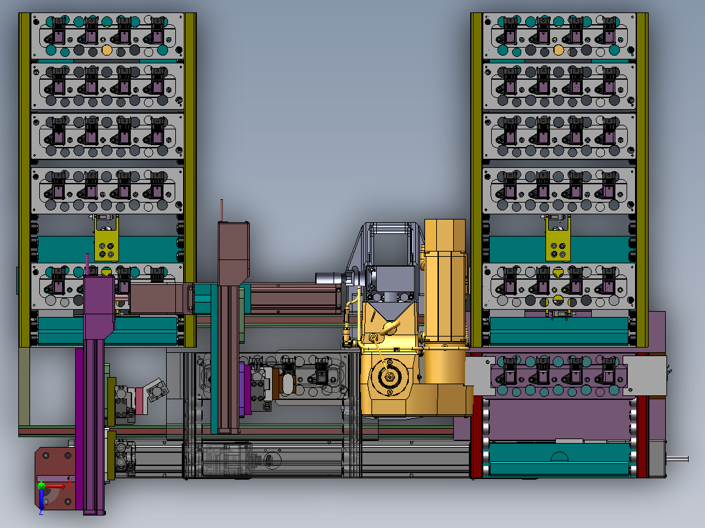
Task: Select the green origin sphere of the triad
Action: coord(41,486)
